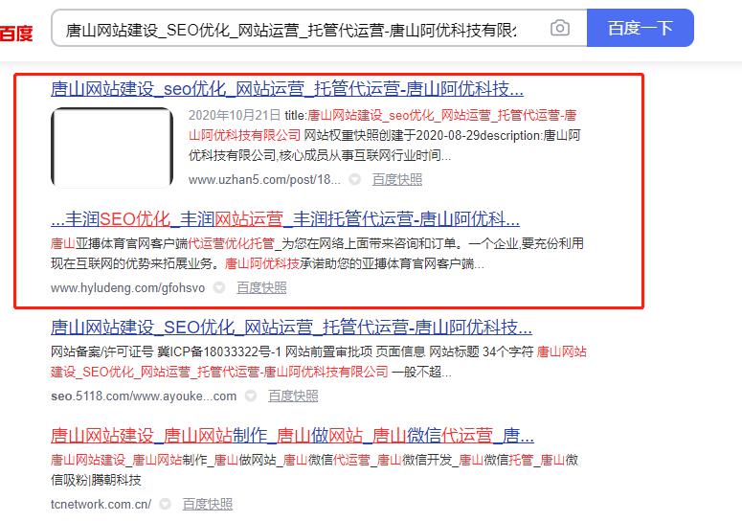Open the www.uzhan5.com URL link

tap(263, 179)
